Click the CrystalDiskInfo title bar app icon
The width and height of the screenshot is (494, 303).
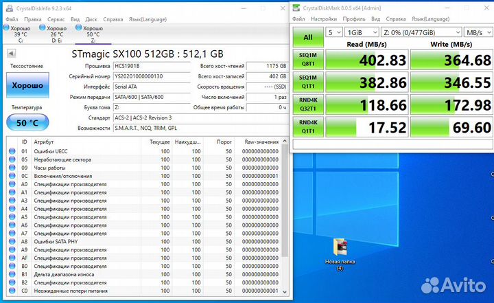click(x=10, y=8)
